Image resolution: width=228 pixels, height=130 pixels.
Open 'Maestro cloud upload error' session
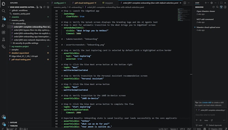click(x=208, y=27)
